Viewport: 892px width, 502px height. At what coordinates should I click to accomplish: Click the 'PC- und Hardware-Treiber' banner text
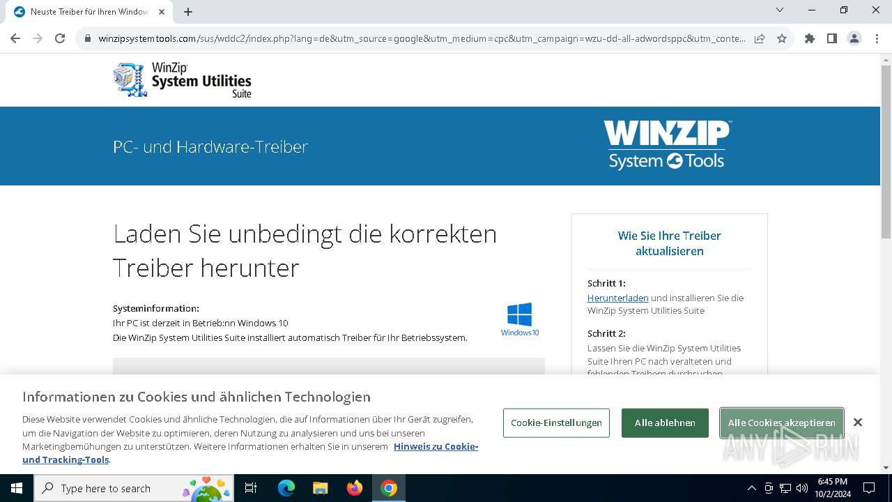click(x=210, y=146)
